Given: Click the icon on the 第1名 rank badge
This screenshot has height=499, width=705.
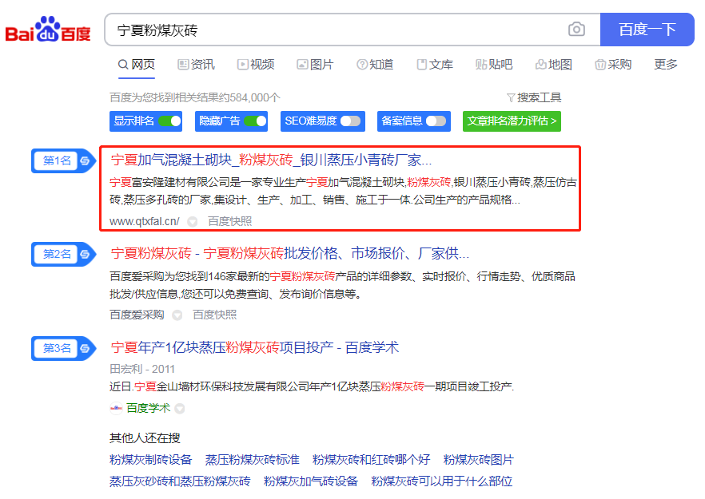Looking at the screenshot, I should click(85, 160).
